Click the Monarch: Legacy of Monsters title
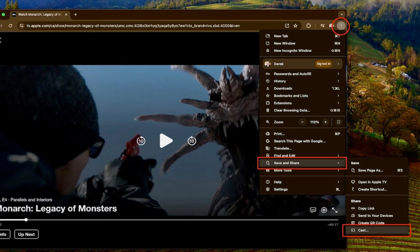420x252 pixels. pos(58,209)
